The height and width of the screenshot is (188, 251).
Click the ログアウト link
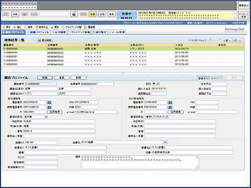[x=238, y=23]
